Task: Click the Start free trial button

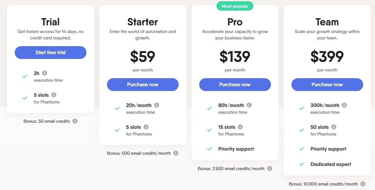Action: tap(51, 53)
